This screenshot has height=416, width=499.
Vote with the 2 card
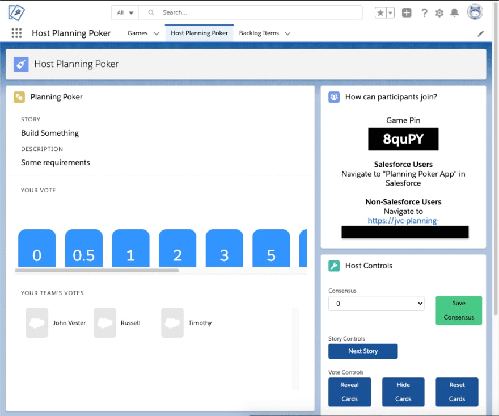pos(177,248)
